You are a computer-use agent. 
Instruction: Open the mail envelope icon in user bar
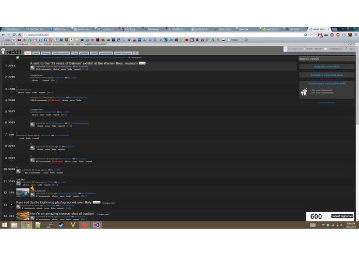[325, 49]
